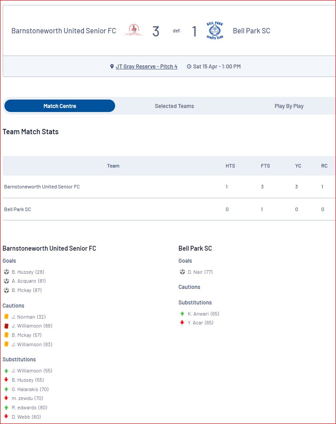
Task: Click the red card icon for J. Williamson (88)
Action: click(x=7, y=326)
